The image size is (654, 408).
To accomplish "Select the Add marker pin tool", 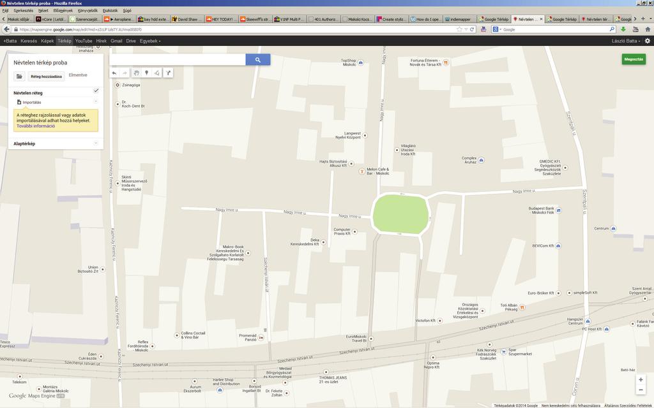I will pos(146,73).
